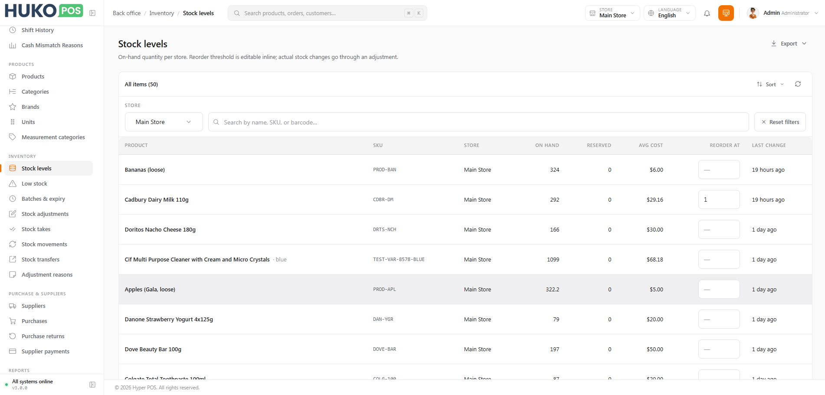This screenshot has width=825, height=395.
Task: Open Brands section
Action: coord(30,107)
